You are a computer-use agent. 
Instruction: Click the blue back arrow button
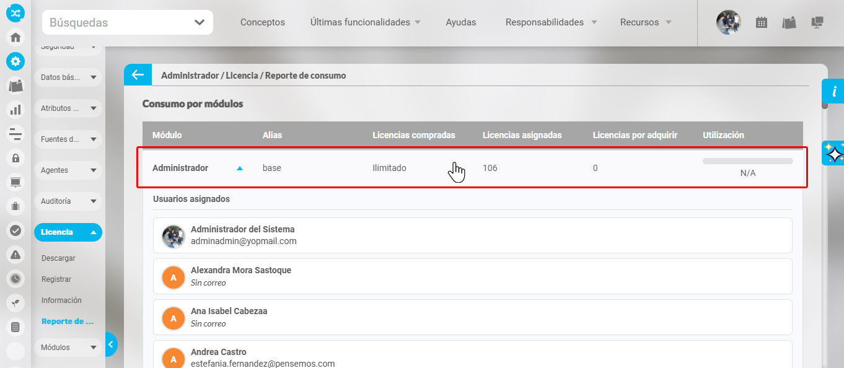point(137,74)
